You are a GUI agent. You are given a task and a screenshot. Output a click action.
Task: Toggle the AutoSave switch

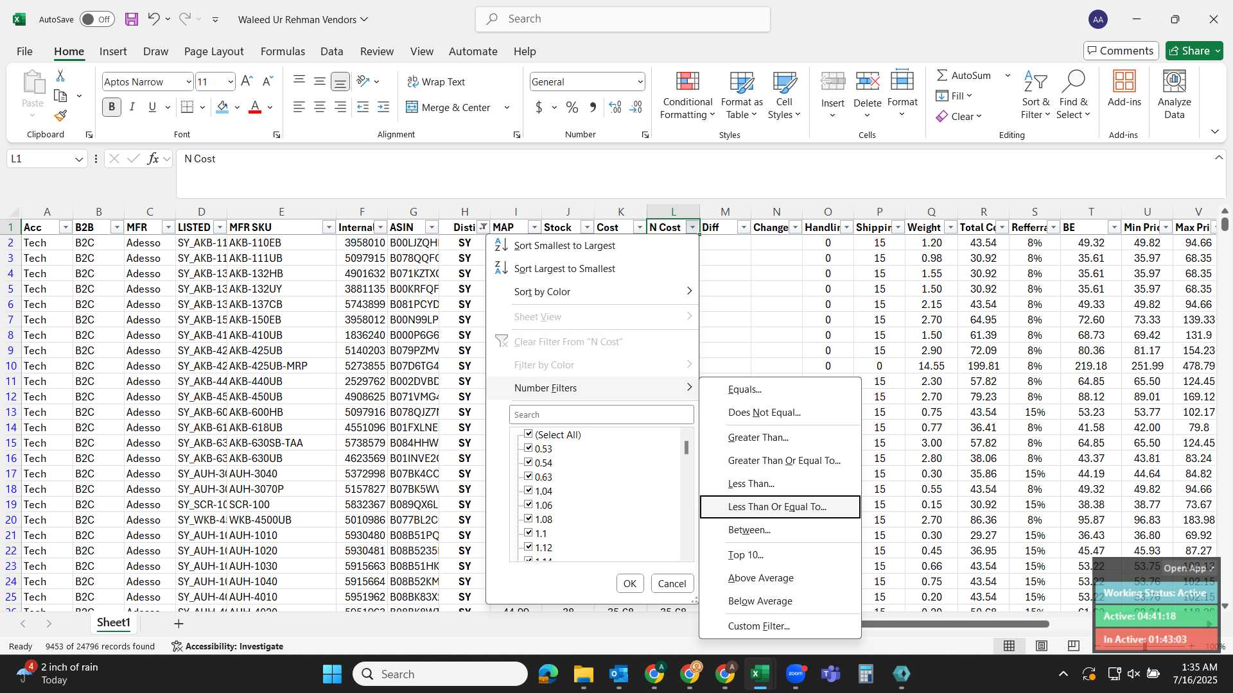tap(97, 19)
